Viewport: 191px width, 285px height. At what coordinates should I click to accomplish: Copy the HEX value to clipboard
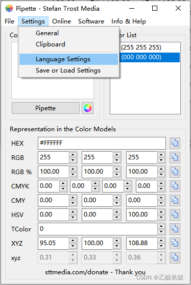tap(175, 143)
